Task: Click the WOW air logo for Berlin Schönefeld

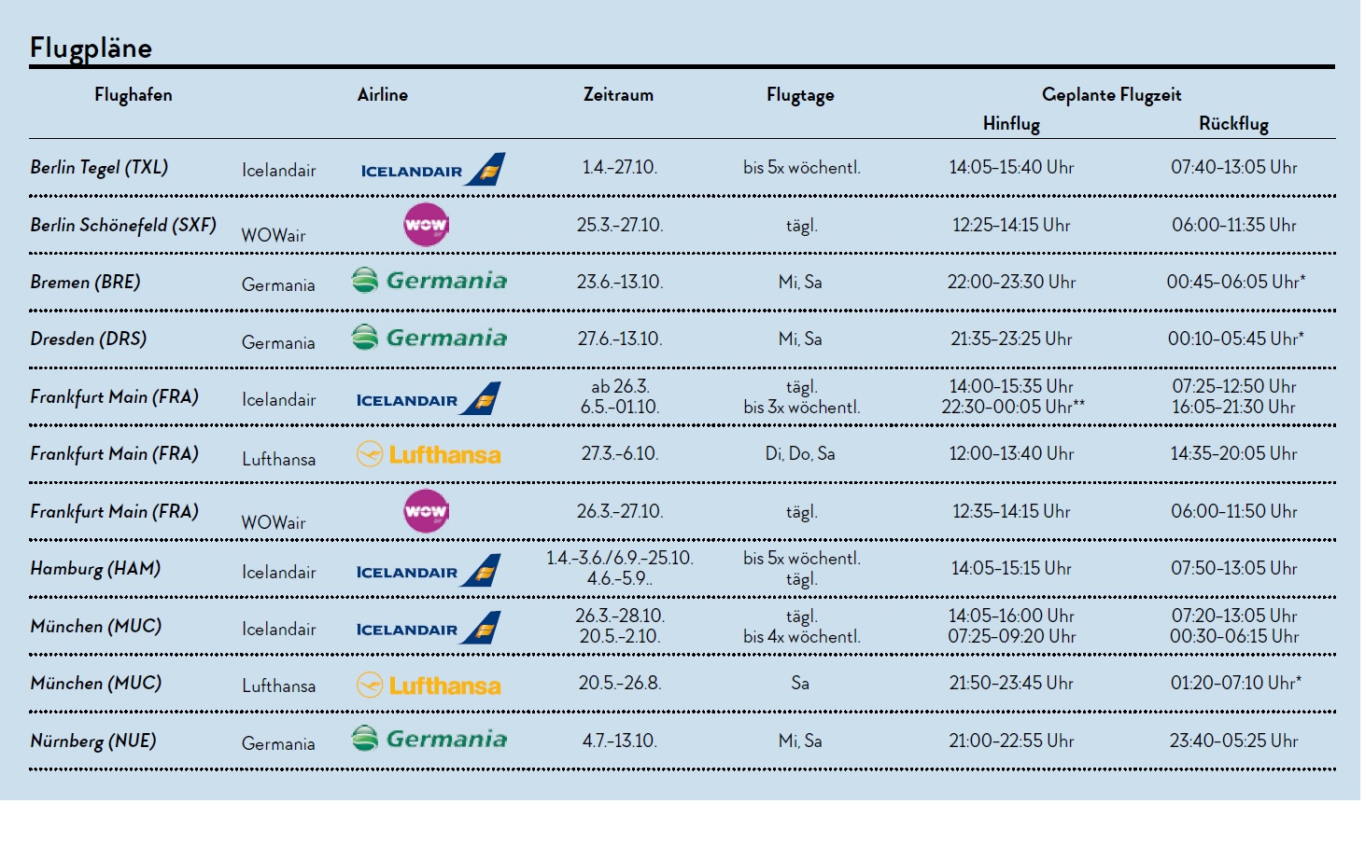Action: [426, 225]
